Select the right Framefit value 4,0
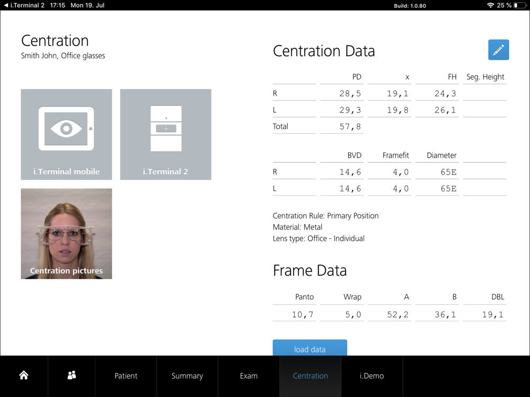 point(401,172)
